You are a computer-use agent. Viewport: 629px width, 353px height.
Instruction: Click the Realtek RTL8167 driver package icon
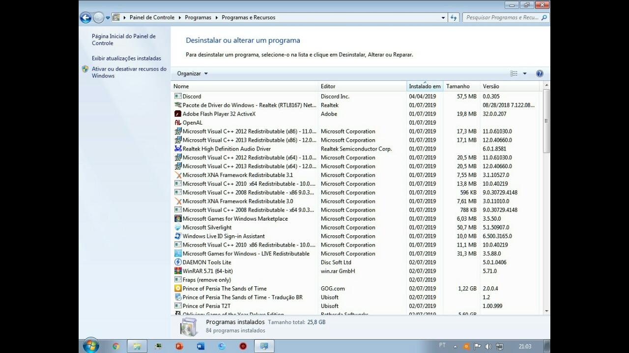178,105
